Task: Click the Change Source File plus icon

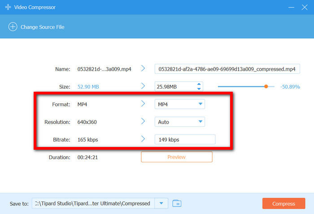Action: [x=13, y=27]
